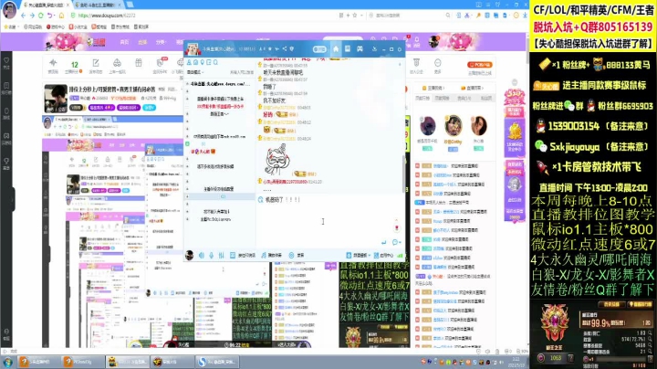This screenshot has height=369, width=657.
Task: Click the edit pencil icon in streamer toolbar
Action: point(96,63)
